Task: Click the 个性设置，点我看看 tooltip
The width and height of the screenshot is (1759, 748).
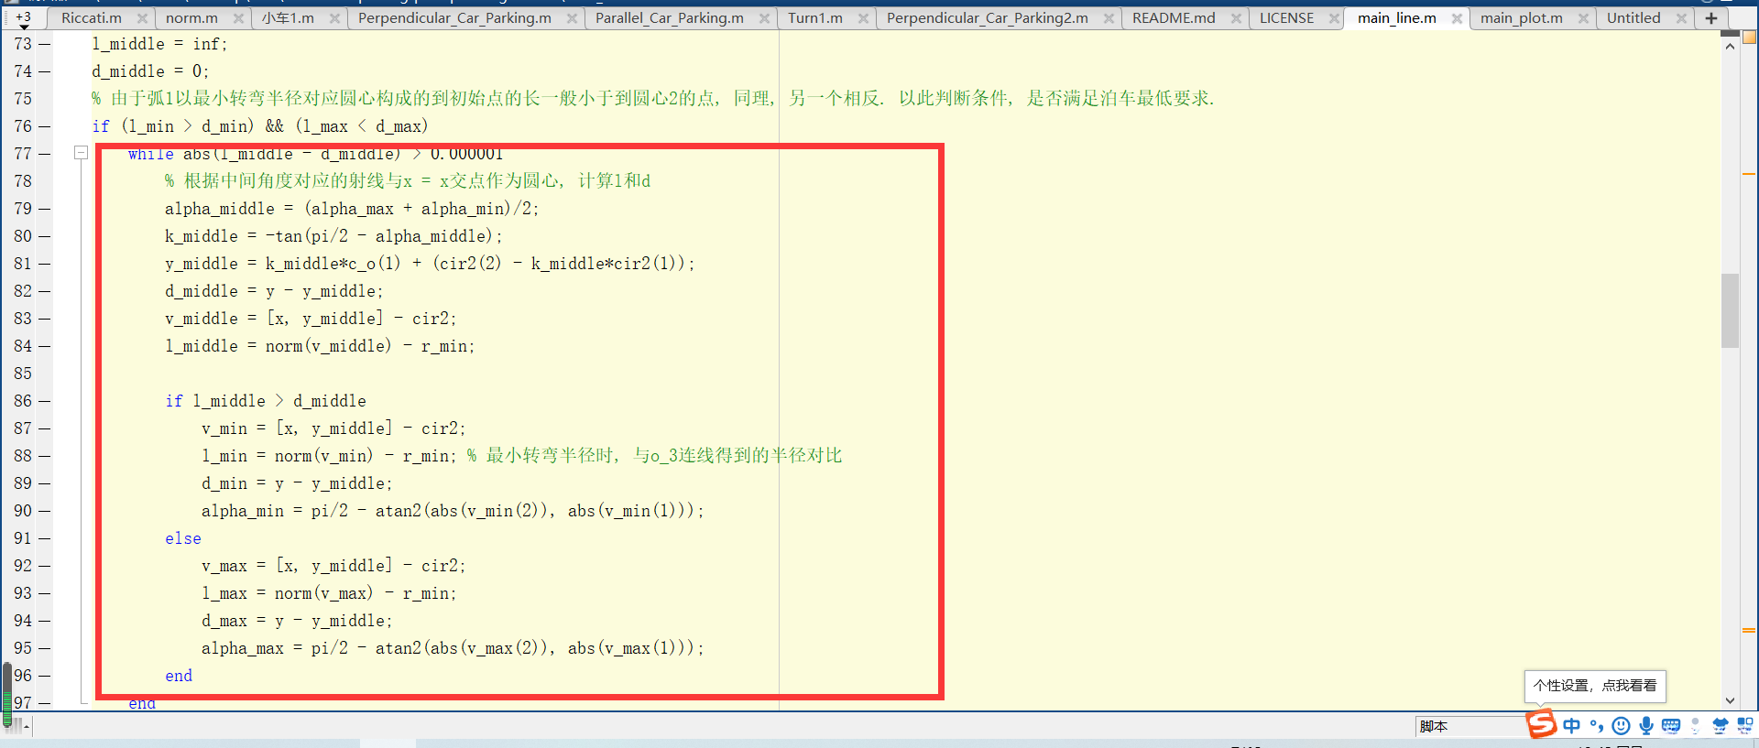Action: tap(1595, 685)
